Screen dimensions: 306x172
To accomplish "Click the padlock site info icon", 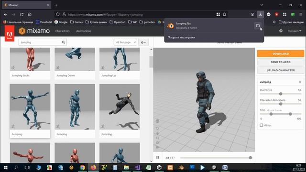I will [x=64, y=14].
